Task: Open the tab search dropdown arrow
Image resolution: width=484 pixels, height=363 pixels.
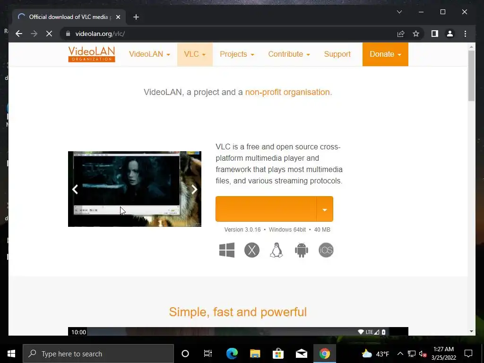Action: pyautogui.click(x=399, y=12)
